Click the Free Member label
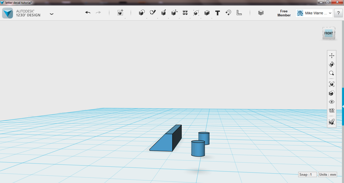 [284, 13]
